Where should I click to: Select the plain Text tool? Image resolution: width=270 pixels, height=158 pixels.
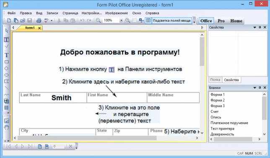[x=7, y=55]
